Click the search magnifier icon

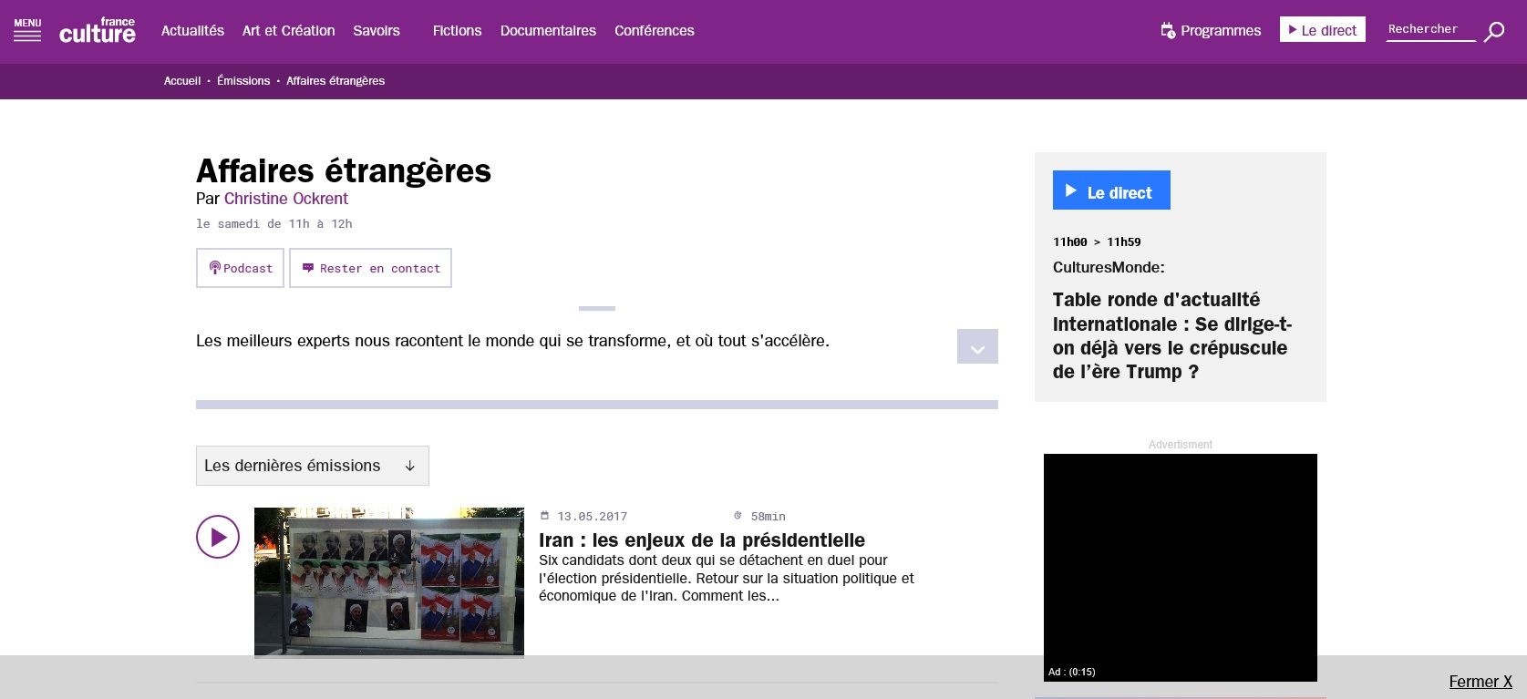coord(1494,32)
